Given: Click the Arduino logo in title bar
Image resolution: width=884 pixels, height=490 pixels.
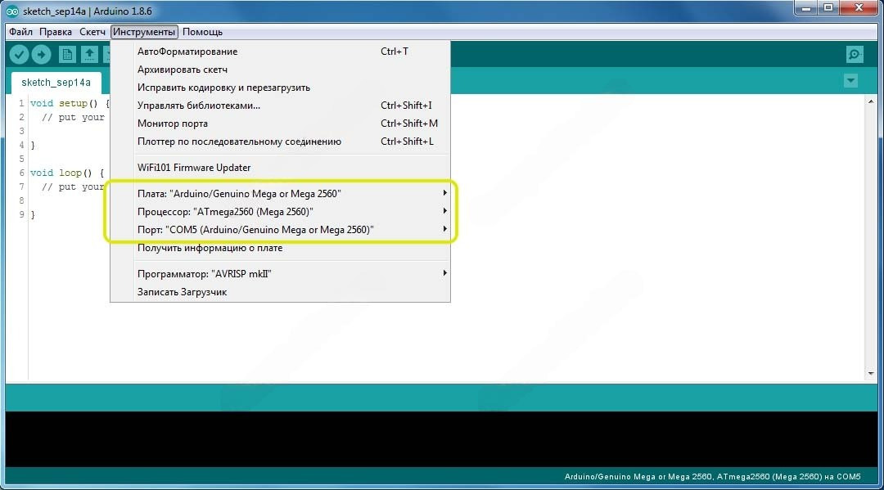Looking at the screenshot, I should [12, 11].
